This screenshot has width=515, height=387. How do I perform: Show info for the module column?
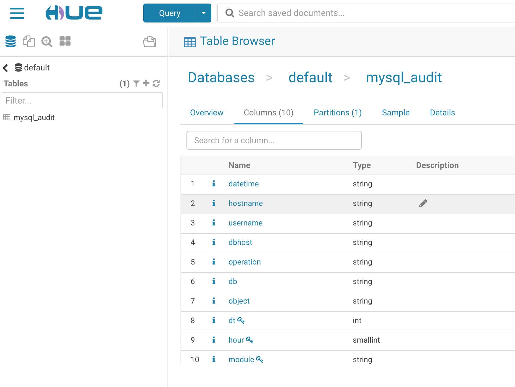click(x=214, y=359)
